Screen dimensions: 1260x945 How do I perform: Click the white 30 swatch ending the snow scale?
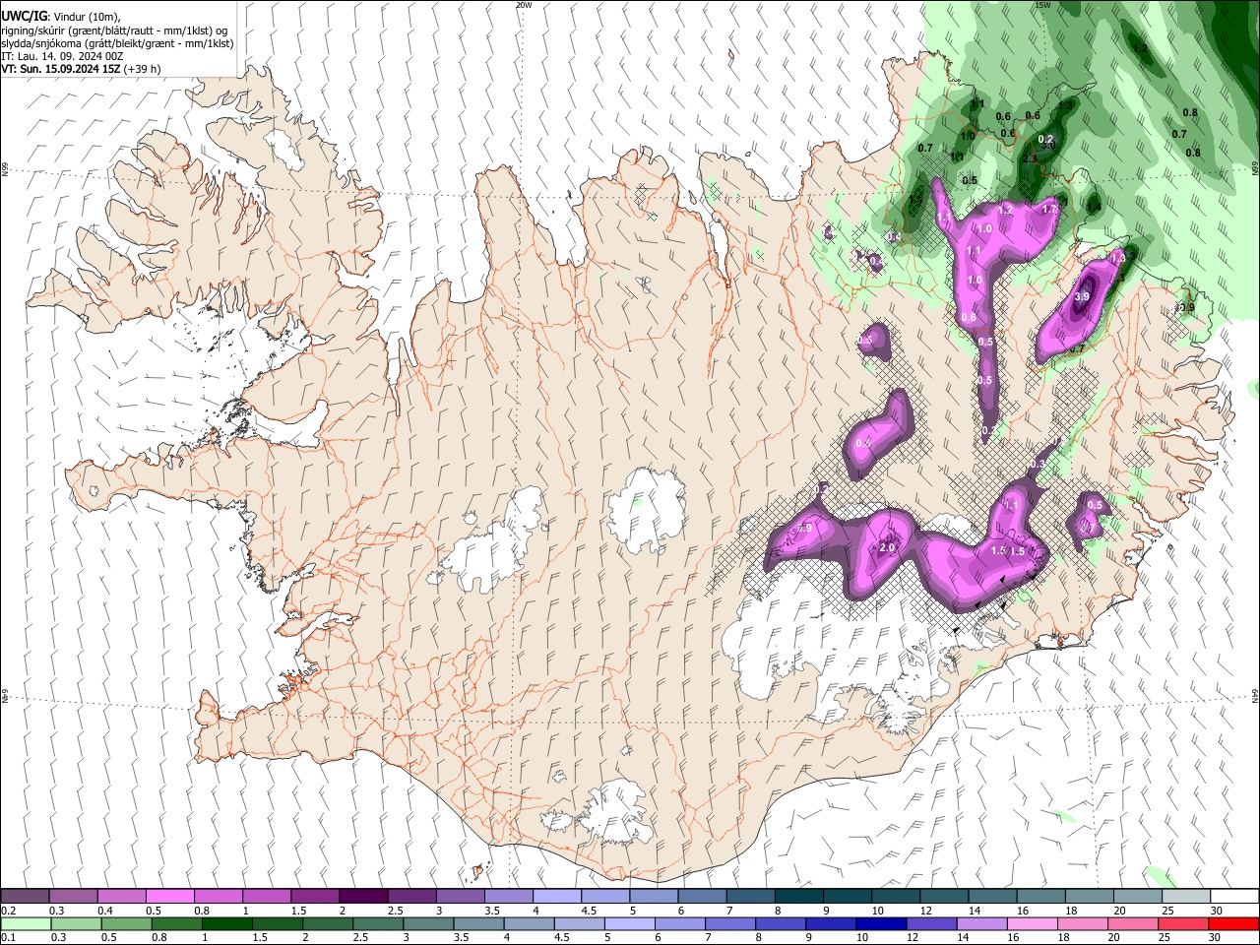click(x=1234, y=896)
